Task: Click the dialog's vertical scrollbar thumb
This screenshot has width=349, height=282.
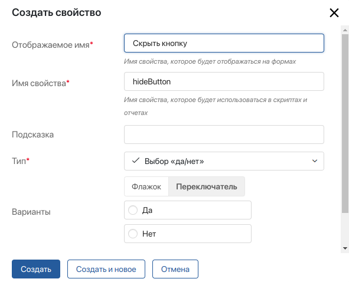Action: [345, 123]
